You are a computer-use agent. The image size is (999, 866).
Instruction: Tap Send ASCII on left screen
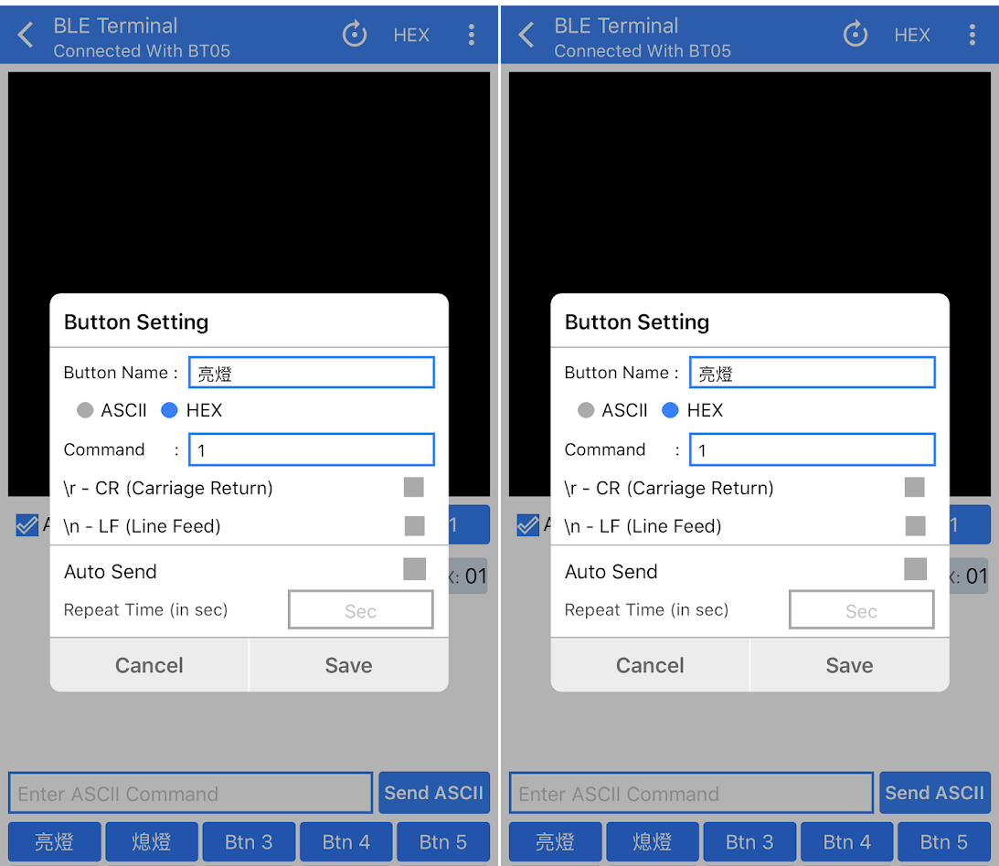(x=434, y=793)
